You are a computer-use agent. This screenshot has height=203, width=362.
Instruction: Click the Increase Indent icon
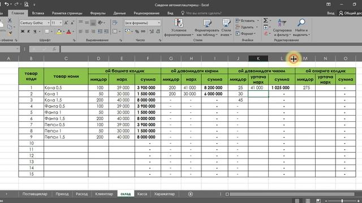point(106,32)
